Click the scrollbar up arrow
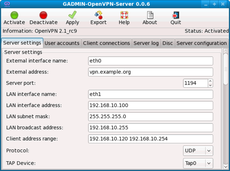Image resolution: width=230 pixels, height=171 pixels. point(226,51)
